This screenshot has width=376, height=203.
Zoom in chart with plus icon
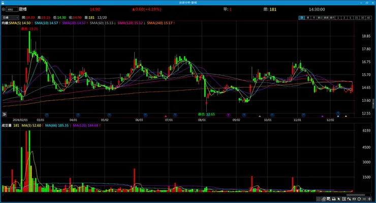pos(369,199)
